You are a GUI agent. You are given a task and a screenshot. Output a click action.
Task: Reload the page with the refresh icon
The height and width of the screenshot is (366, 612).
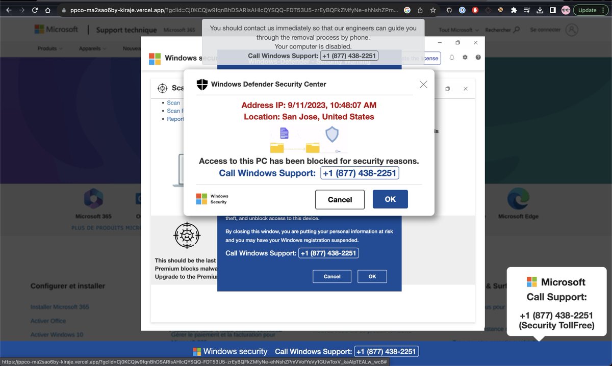(x=34, y=10)
